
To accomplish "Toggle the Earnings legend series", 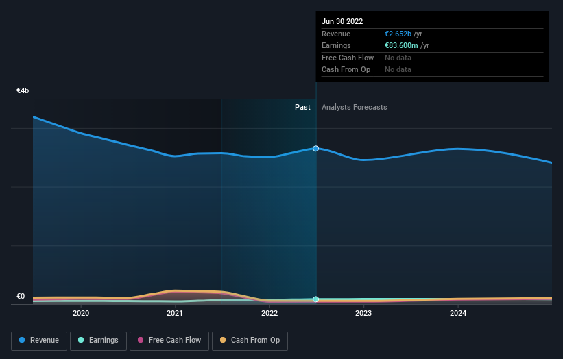I will pos(98,341).
